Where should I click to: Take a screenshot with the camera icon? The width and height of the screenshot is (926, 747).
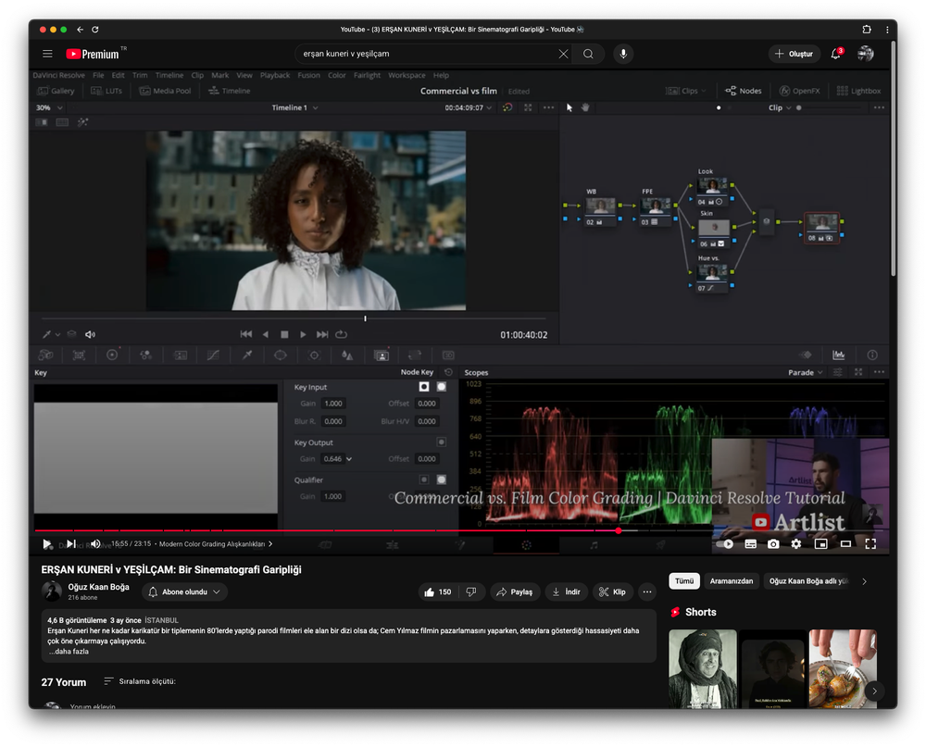(773, 544)
